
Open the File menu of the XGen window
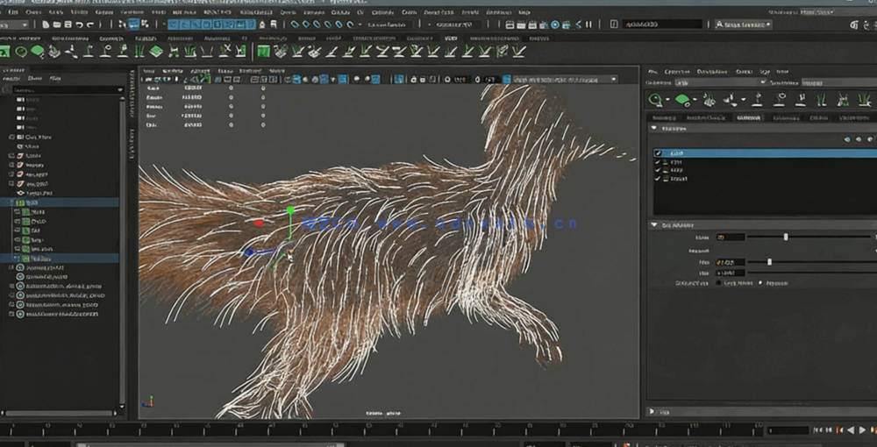[652, 72]
